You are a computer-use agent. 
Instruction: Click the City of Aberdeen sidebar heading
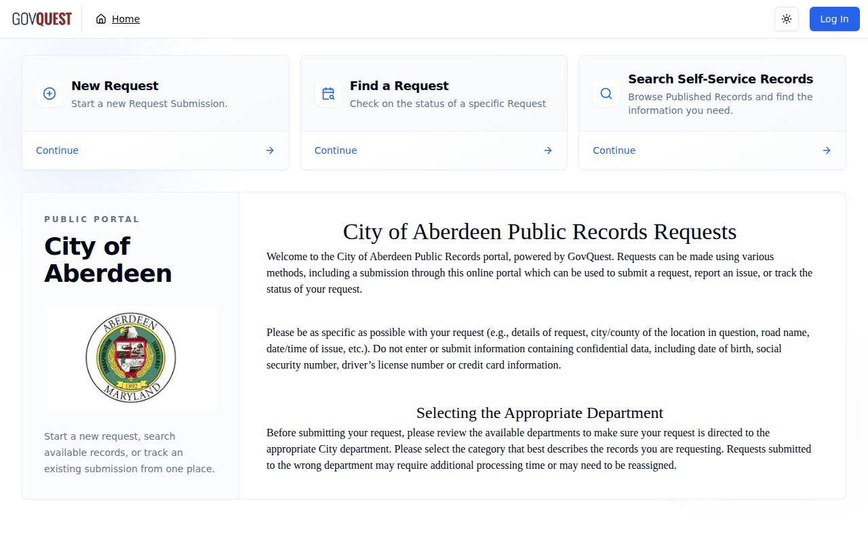click(108, 259)
